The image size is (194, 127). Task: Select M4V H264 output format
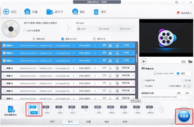pos(137,110)
